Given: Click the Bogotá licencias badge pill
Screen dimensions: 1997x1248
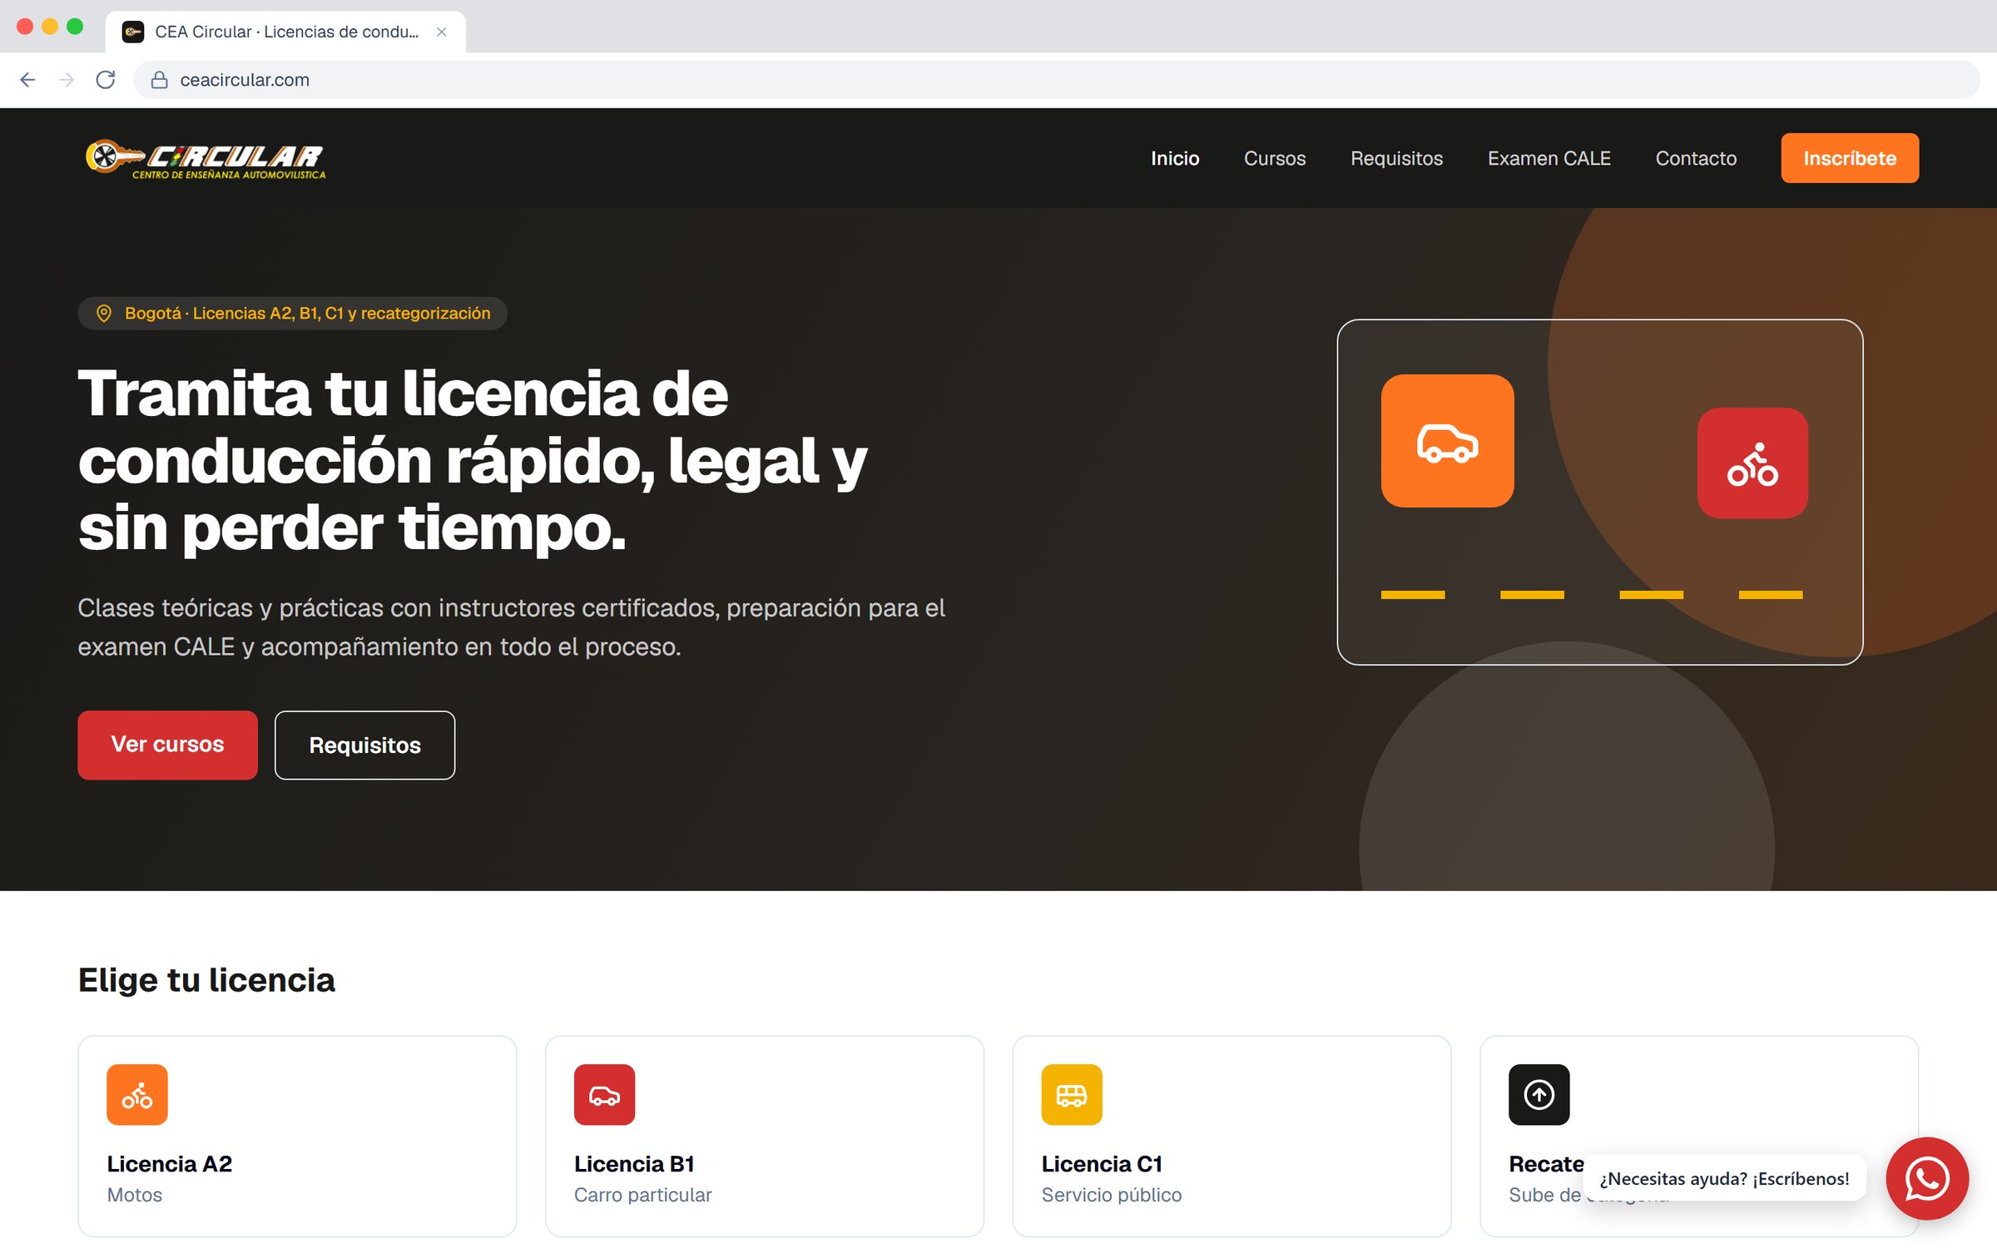Looking at the screenshot, I should [292, 314].
